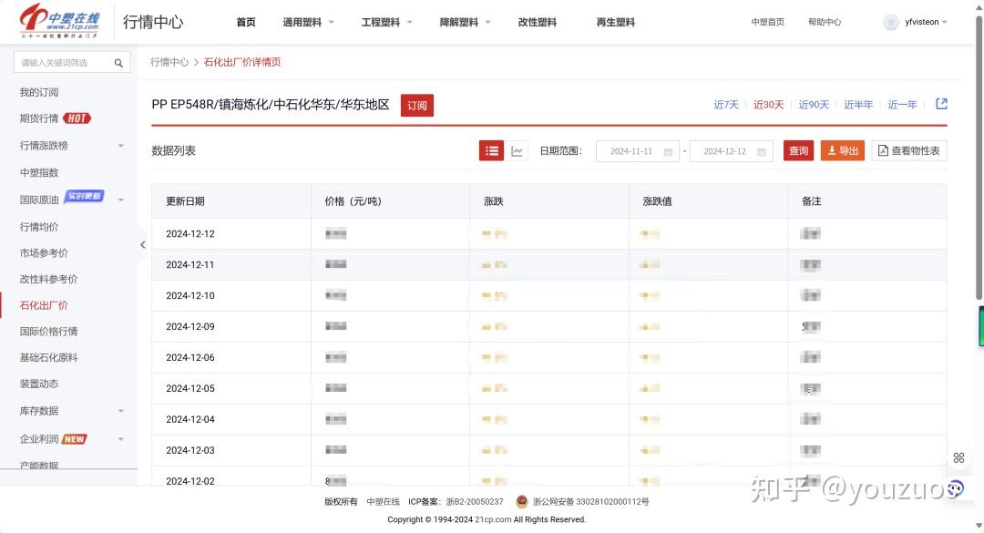Select 近30天 range link
984x533 pixels.
[x=769, y=105]
